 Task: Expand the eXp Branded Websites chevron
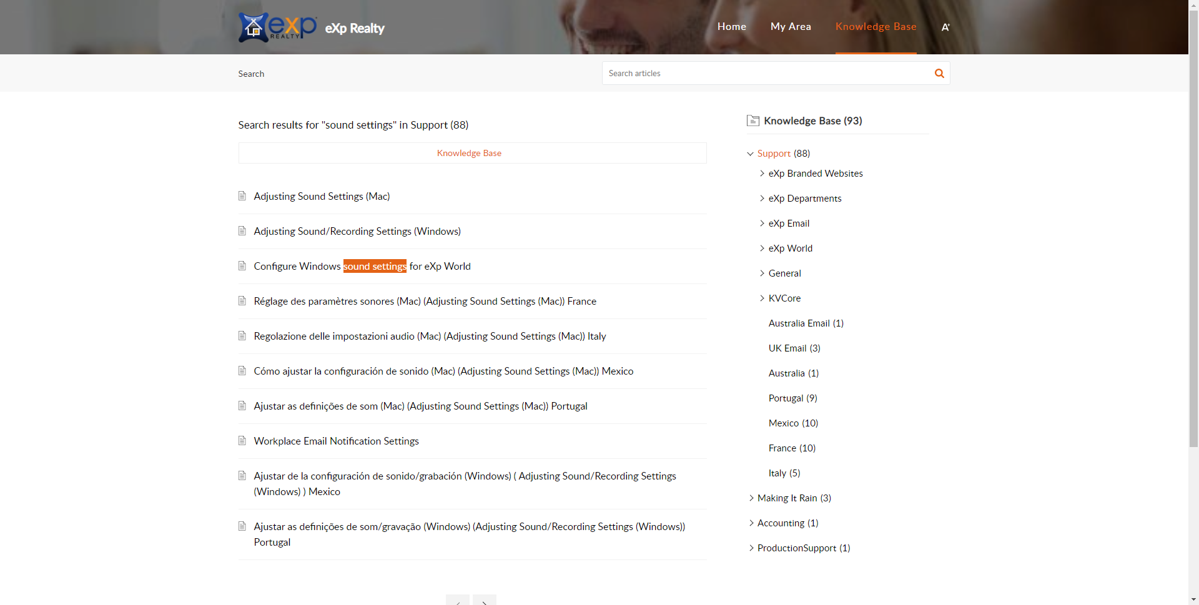tap(762, 174)
